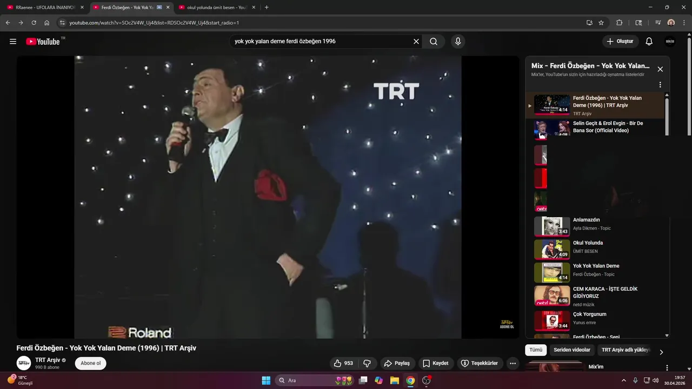Run the search with the magnifier button

tap(434, 42)
